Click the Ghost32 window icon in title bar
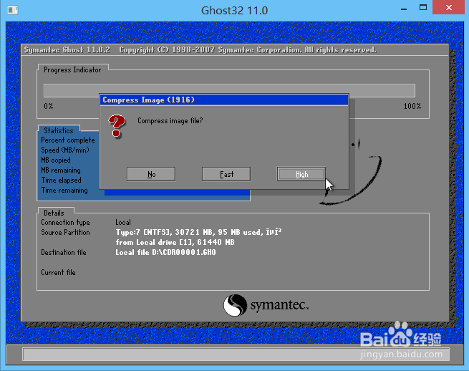 [12, 10]
